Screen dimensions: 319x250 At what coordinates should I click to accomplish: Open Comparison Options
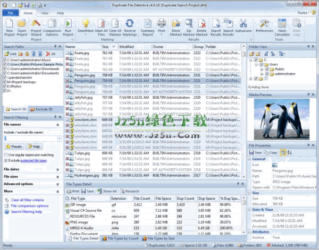[52, 28]
